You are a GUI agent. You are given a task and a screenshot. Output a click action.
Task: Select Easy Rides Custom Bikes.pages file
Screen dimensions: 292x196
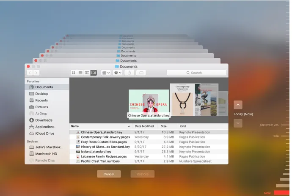click(149, 142)
